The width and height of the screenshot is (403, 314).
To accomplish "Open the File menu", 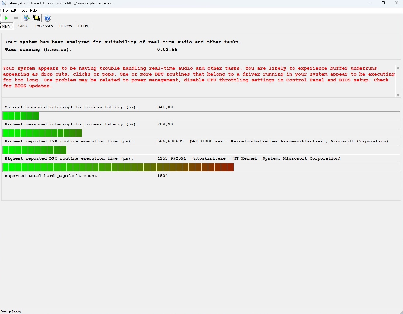I will click(x=5, y=11).
